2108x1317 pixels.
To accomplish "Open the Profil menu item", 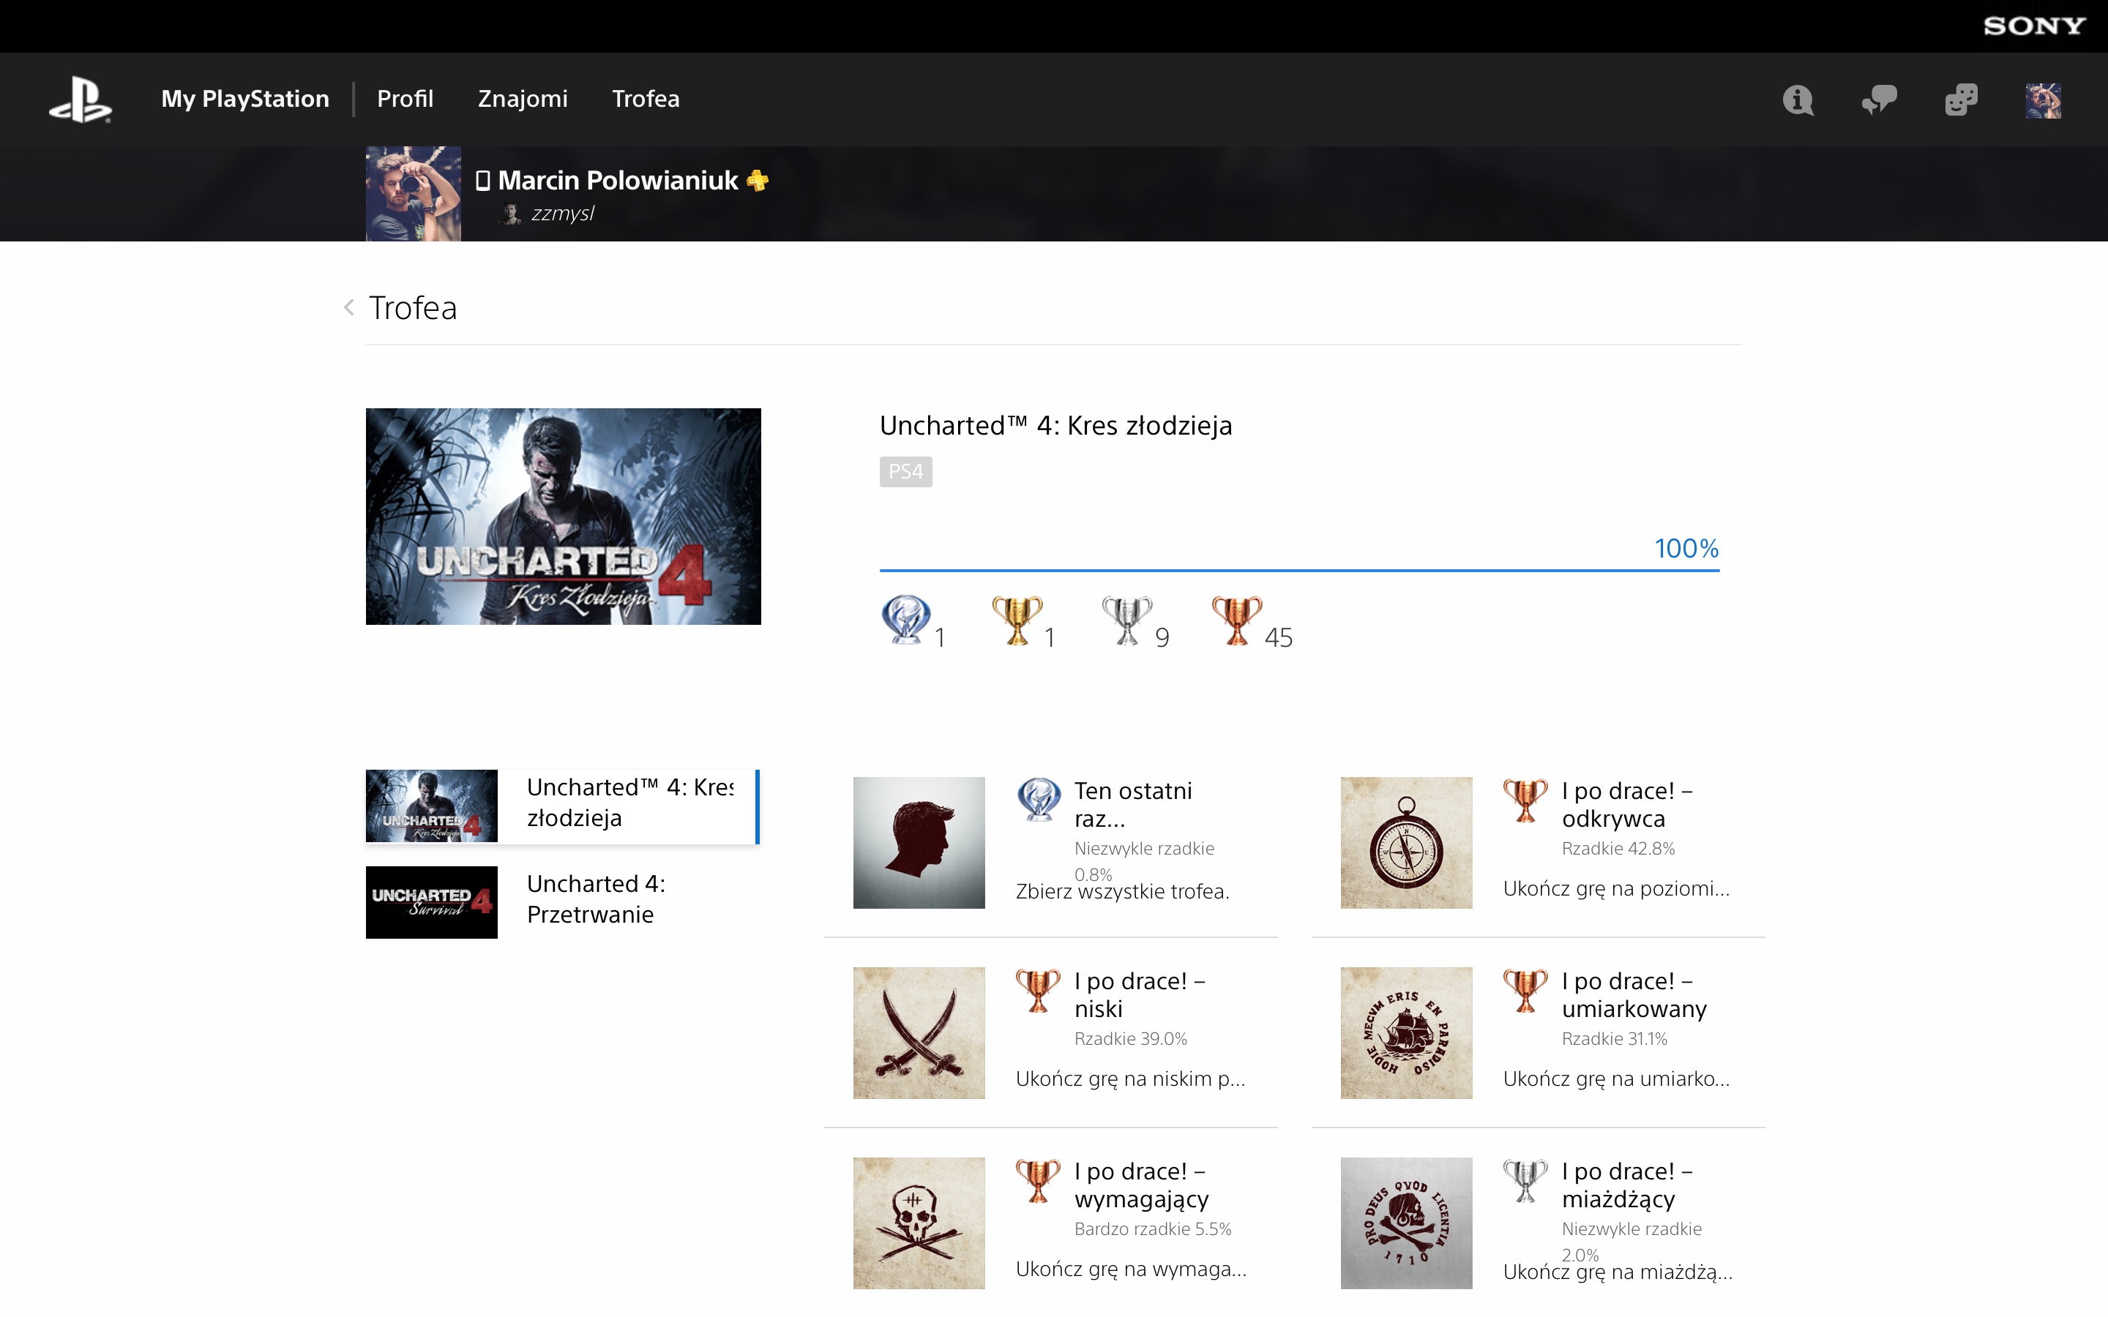I will click(405, 99).
